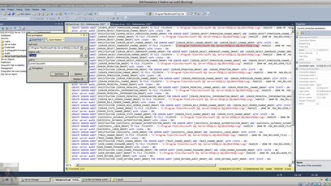This screenshot has height=186, width=331.
Task: Open ALTER DATABASE AUDIT taskbar window
Action: [x=96, y=180]
